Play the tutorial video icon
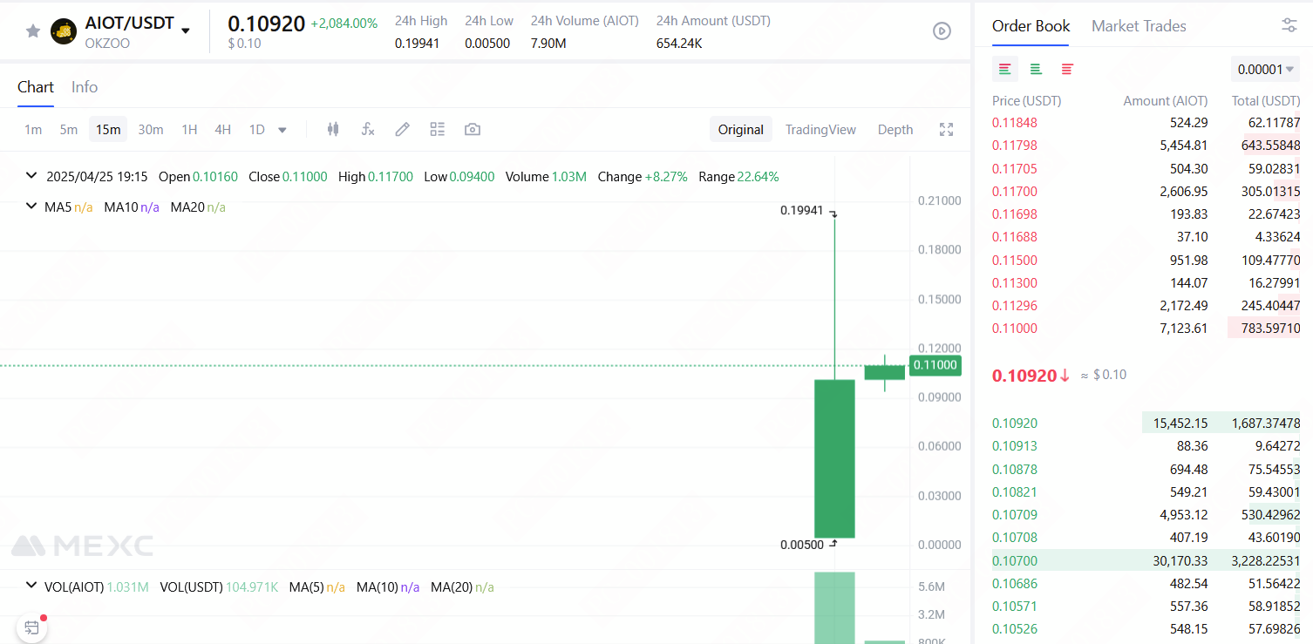This screenshot has height=644, width=1313. (x=942, y=31)
